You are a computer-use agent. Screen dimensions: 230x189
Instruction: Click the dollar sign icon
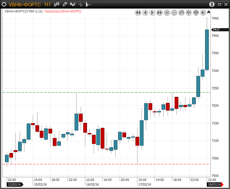[x=212, y=4]
